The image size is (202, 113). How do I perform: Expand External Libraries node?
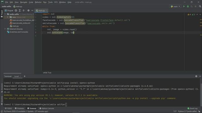point(5,29)
